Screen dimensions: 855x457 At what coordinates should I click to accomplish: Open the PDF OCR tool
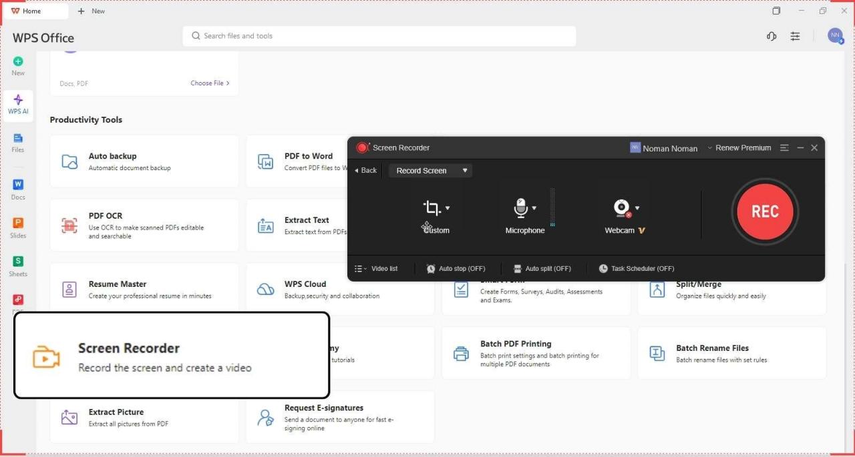144,225
